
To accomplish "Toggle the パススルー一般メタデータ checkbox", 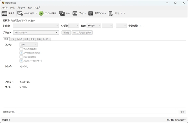I will point(21,61).
